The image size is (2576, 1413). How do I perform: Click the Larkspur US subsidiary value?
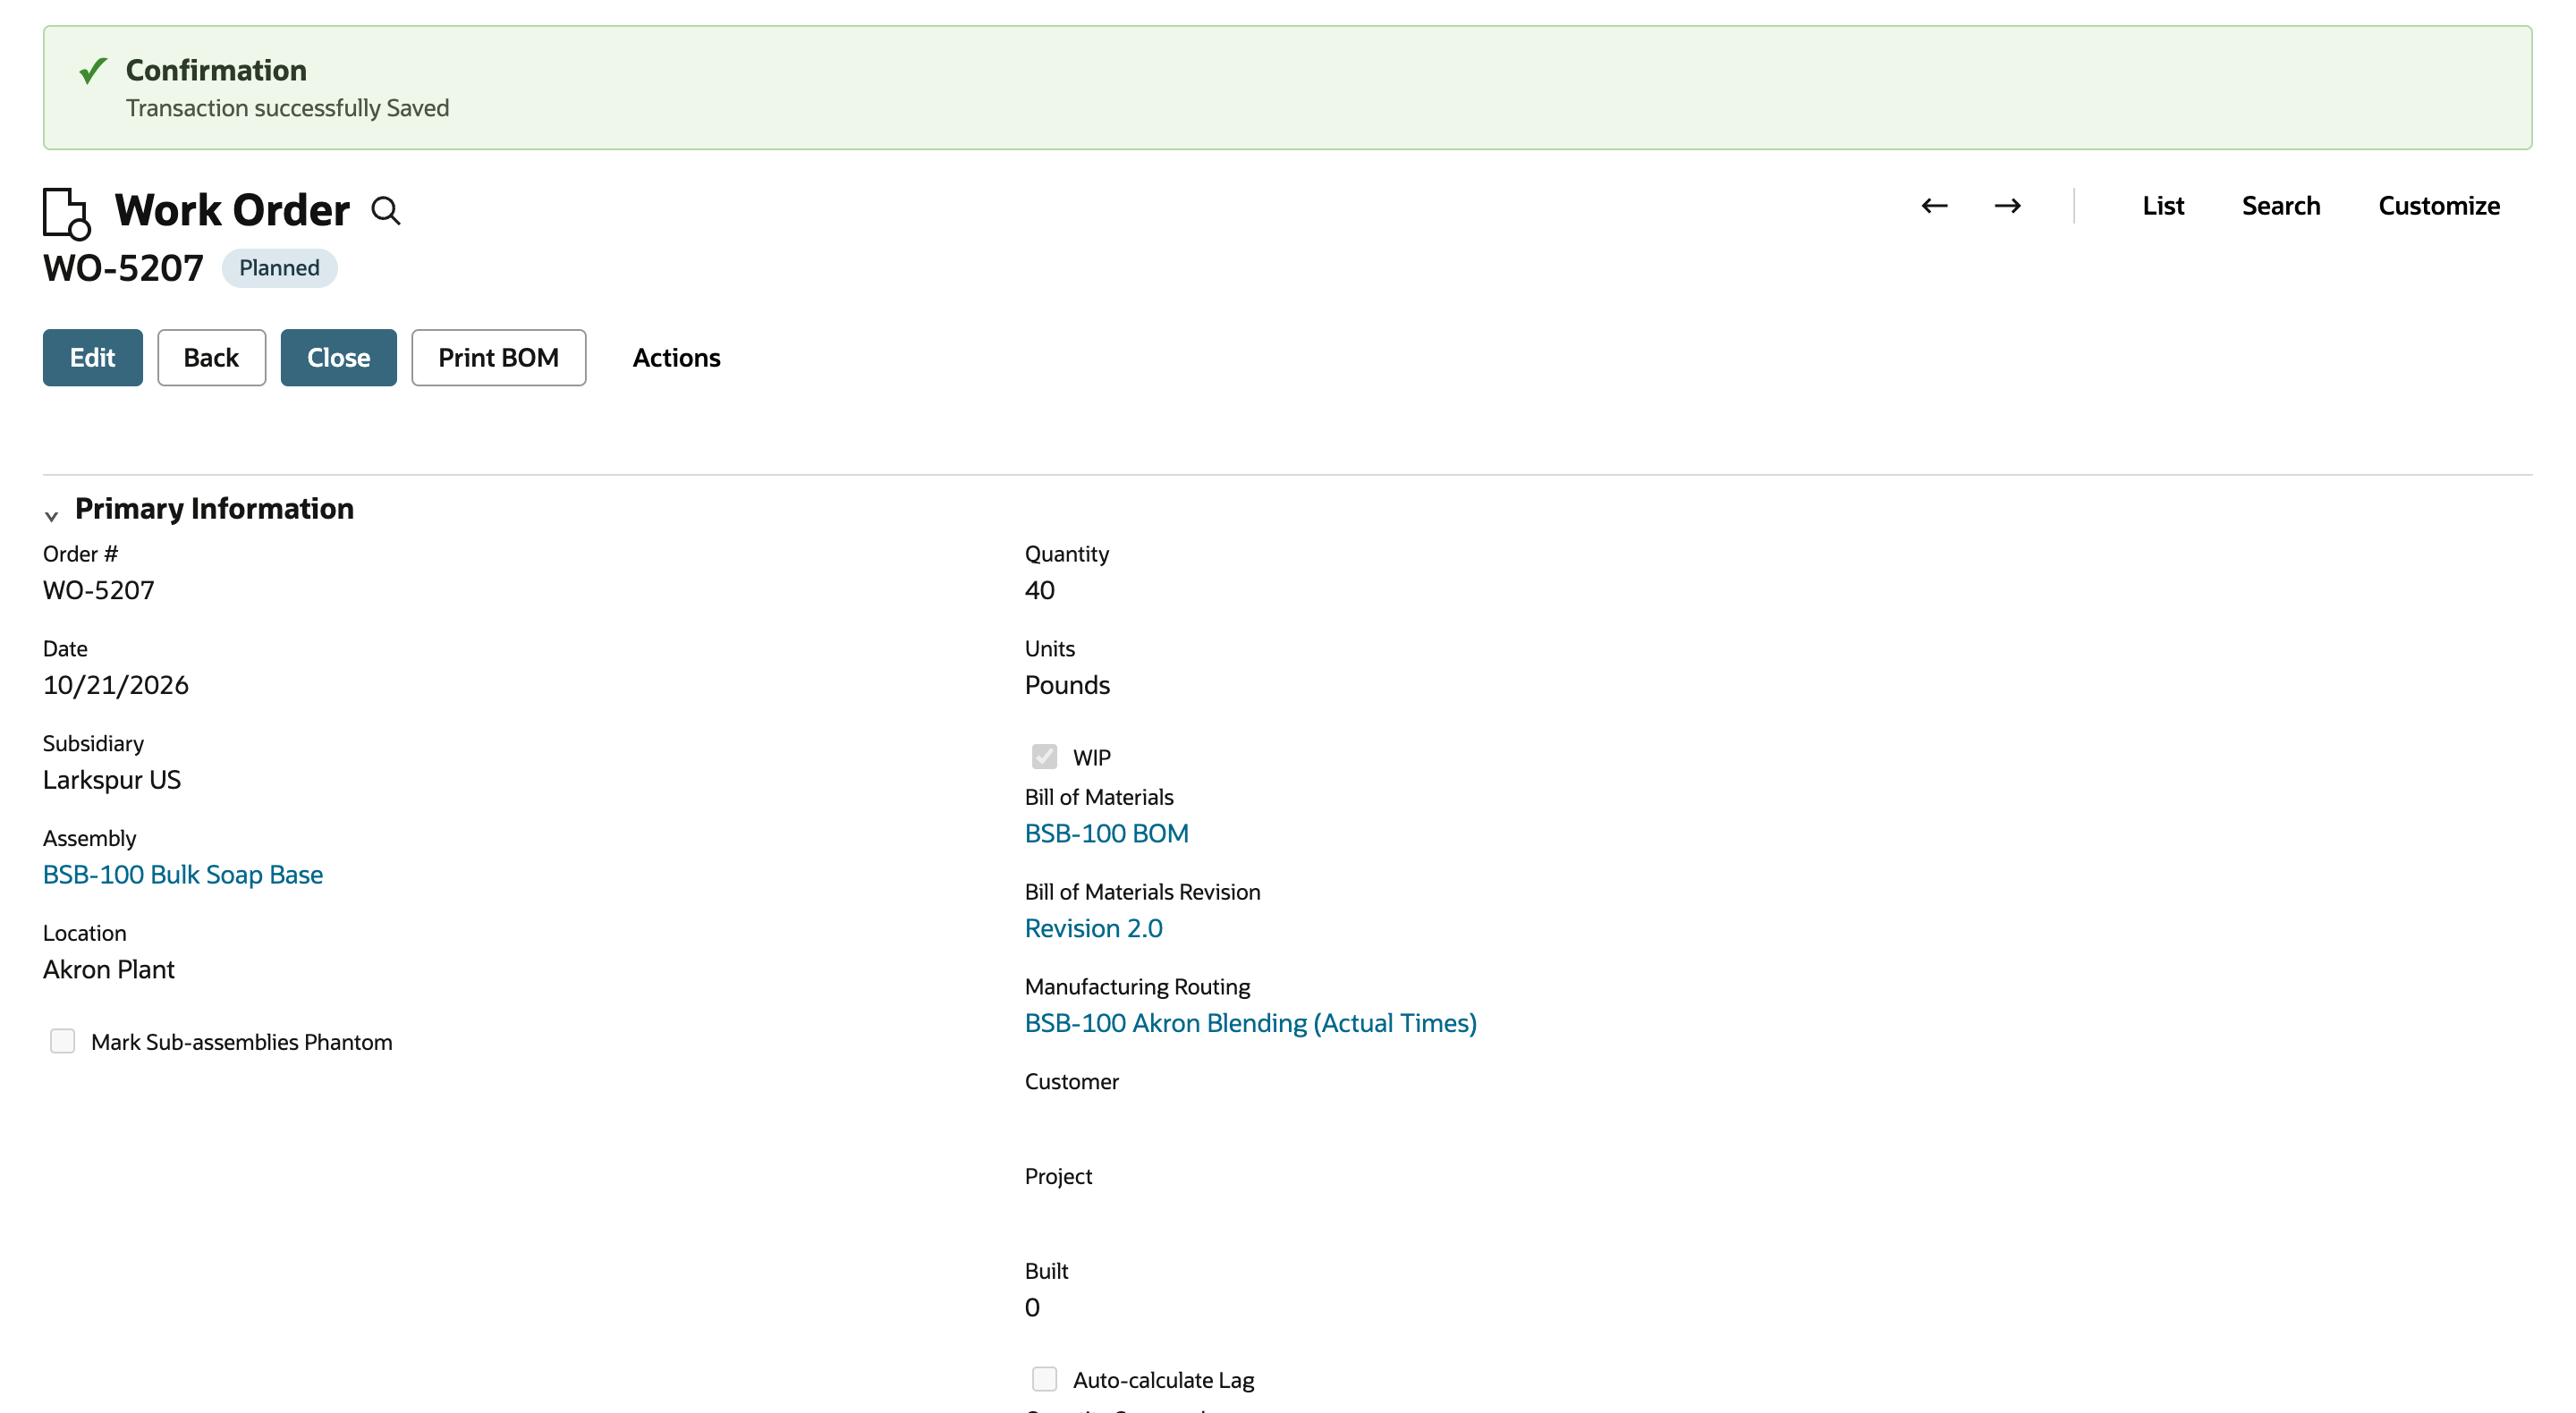click(x=112, y=780)
